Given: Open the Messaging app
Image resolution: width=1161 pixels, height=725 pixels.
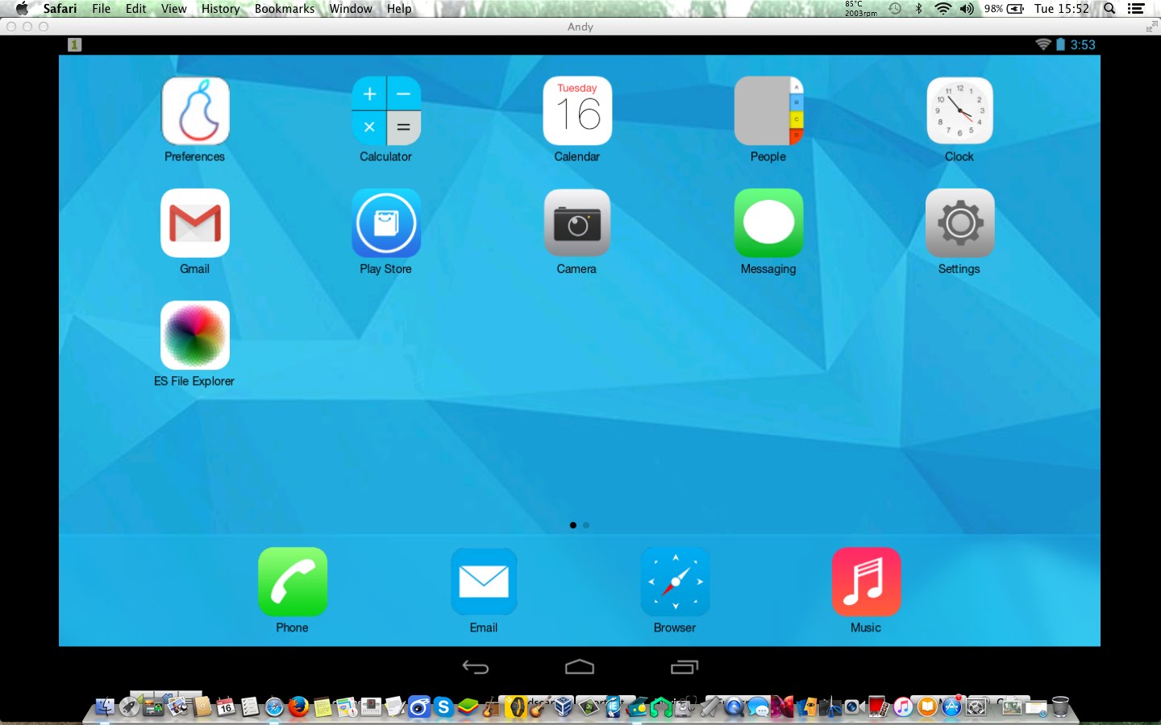Looking at the screenshot, I should (x=768, y=223).
